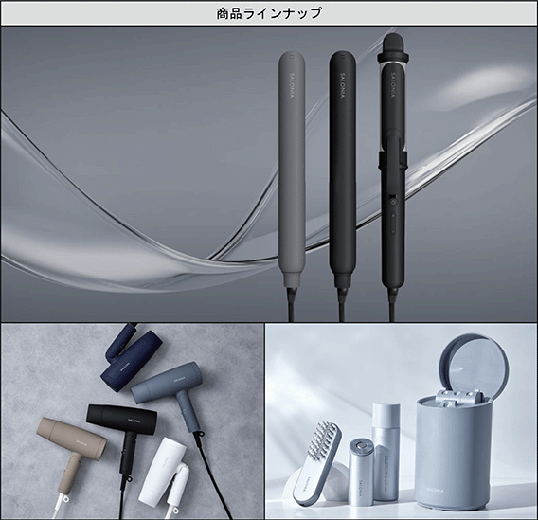538x520 pixels.
Task: Click the navy folded hair dryer
Action: click(131, 357)
